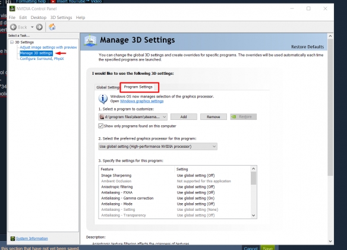Image resolution: width=347 pixels, height=250 pixels.
Task: Click the Home icon in toolbar
Action: point(52,27)
